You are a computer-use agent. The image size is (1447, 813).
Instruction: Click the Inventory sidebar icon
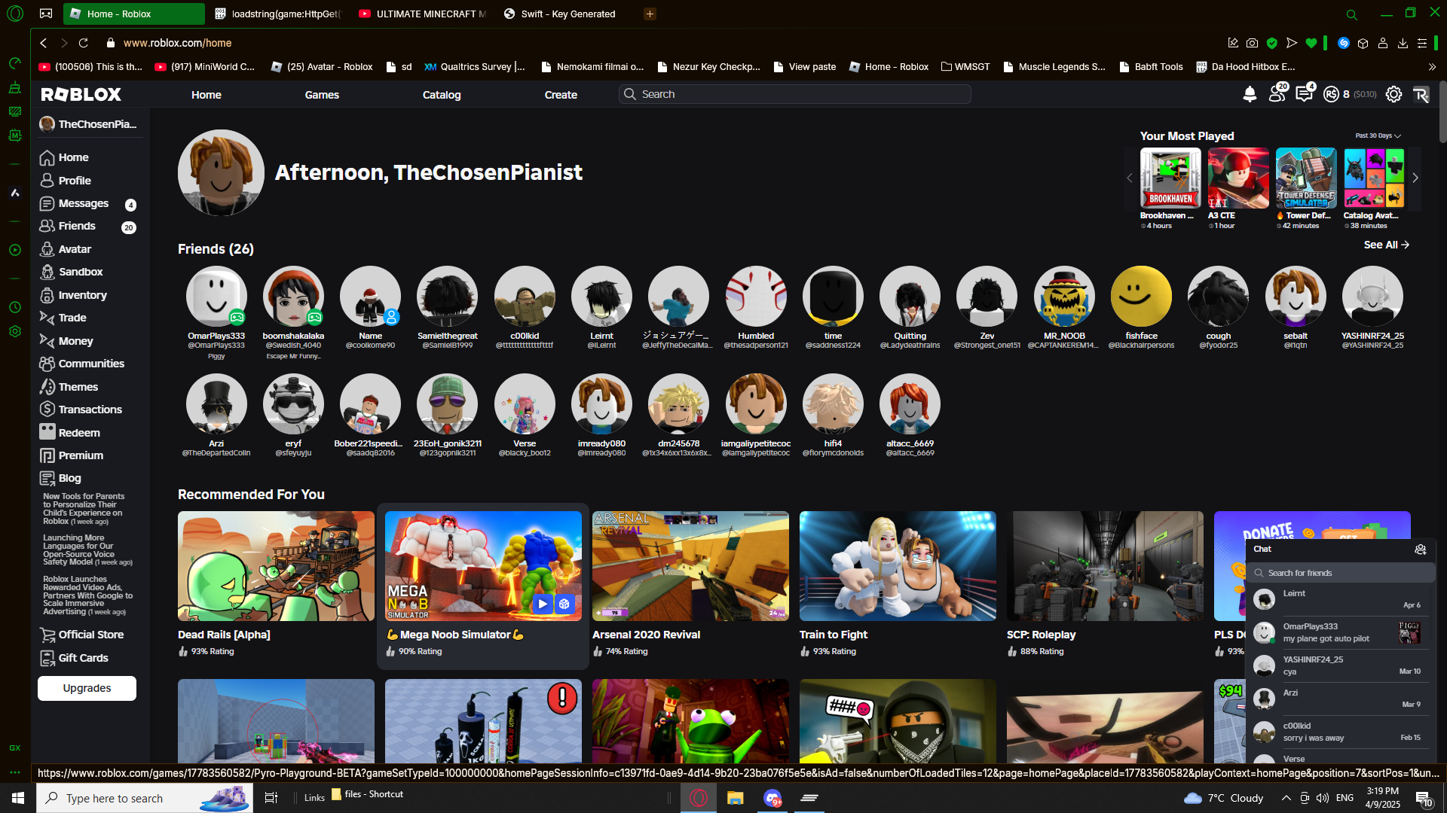click(47, 295)
